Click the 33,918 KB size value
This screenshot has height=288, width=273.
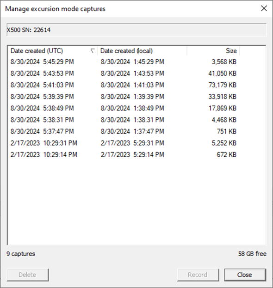pyautogui.click(x=223, y=97)
